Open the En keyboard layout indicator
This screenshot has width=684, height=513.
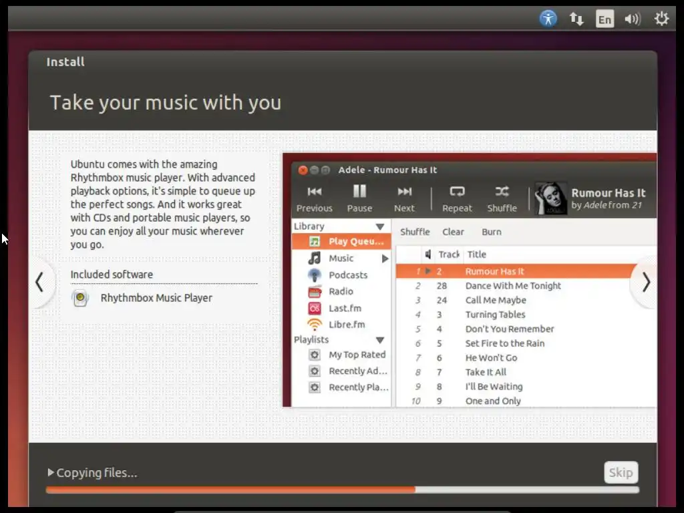(605, 19)
